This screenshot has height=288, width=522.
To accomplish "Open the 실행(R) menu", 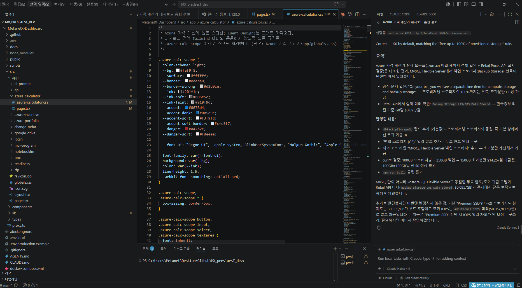I will coord(92,4).
